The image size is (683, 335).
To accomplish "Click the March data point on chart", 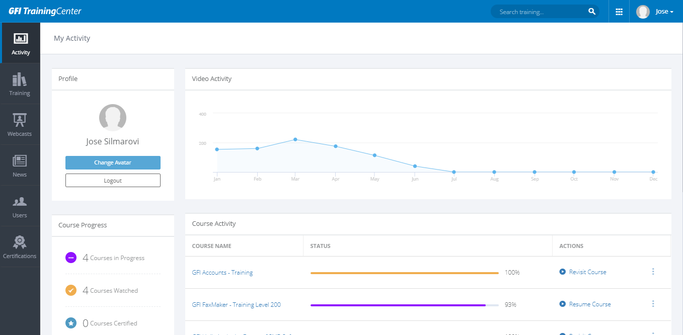I will point(295,139).
